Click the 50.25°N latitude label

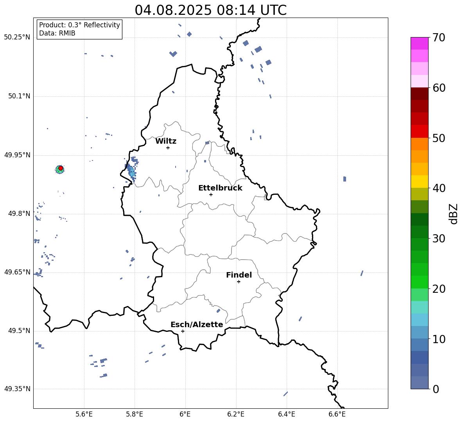(17, 37)
